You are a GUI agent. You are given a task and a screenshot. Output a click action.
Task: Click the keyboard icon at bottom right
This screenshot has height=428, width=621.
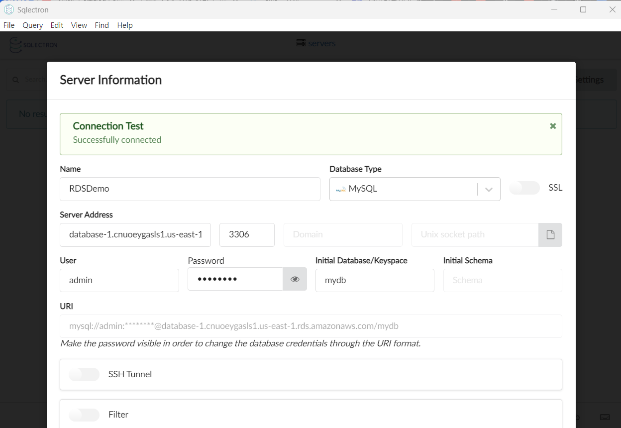point(605,417)
